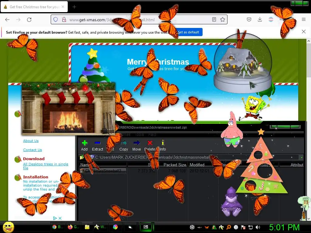Click the snow globe desktop gadget
The image size is (311, 233).
tap(243, 63)
